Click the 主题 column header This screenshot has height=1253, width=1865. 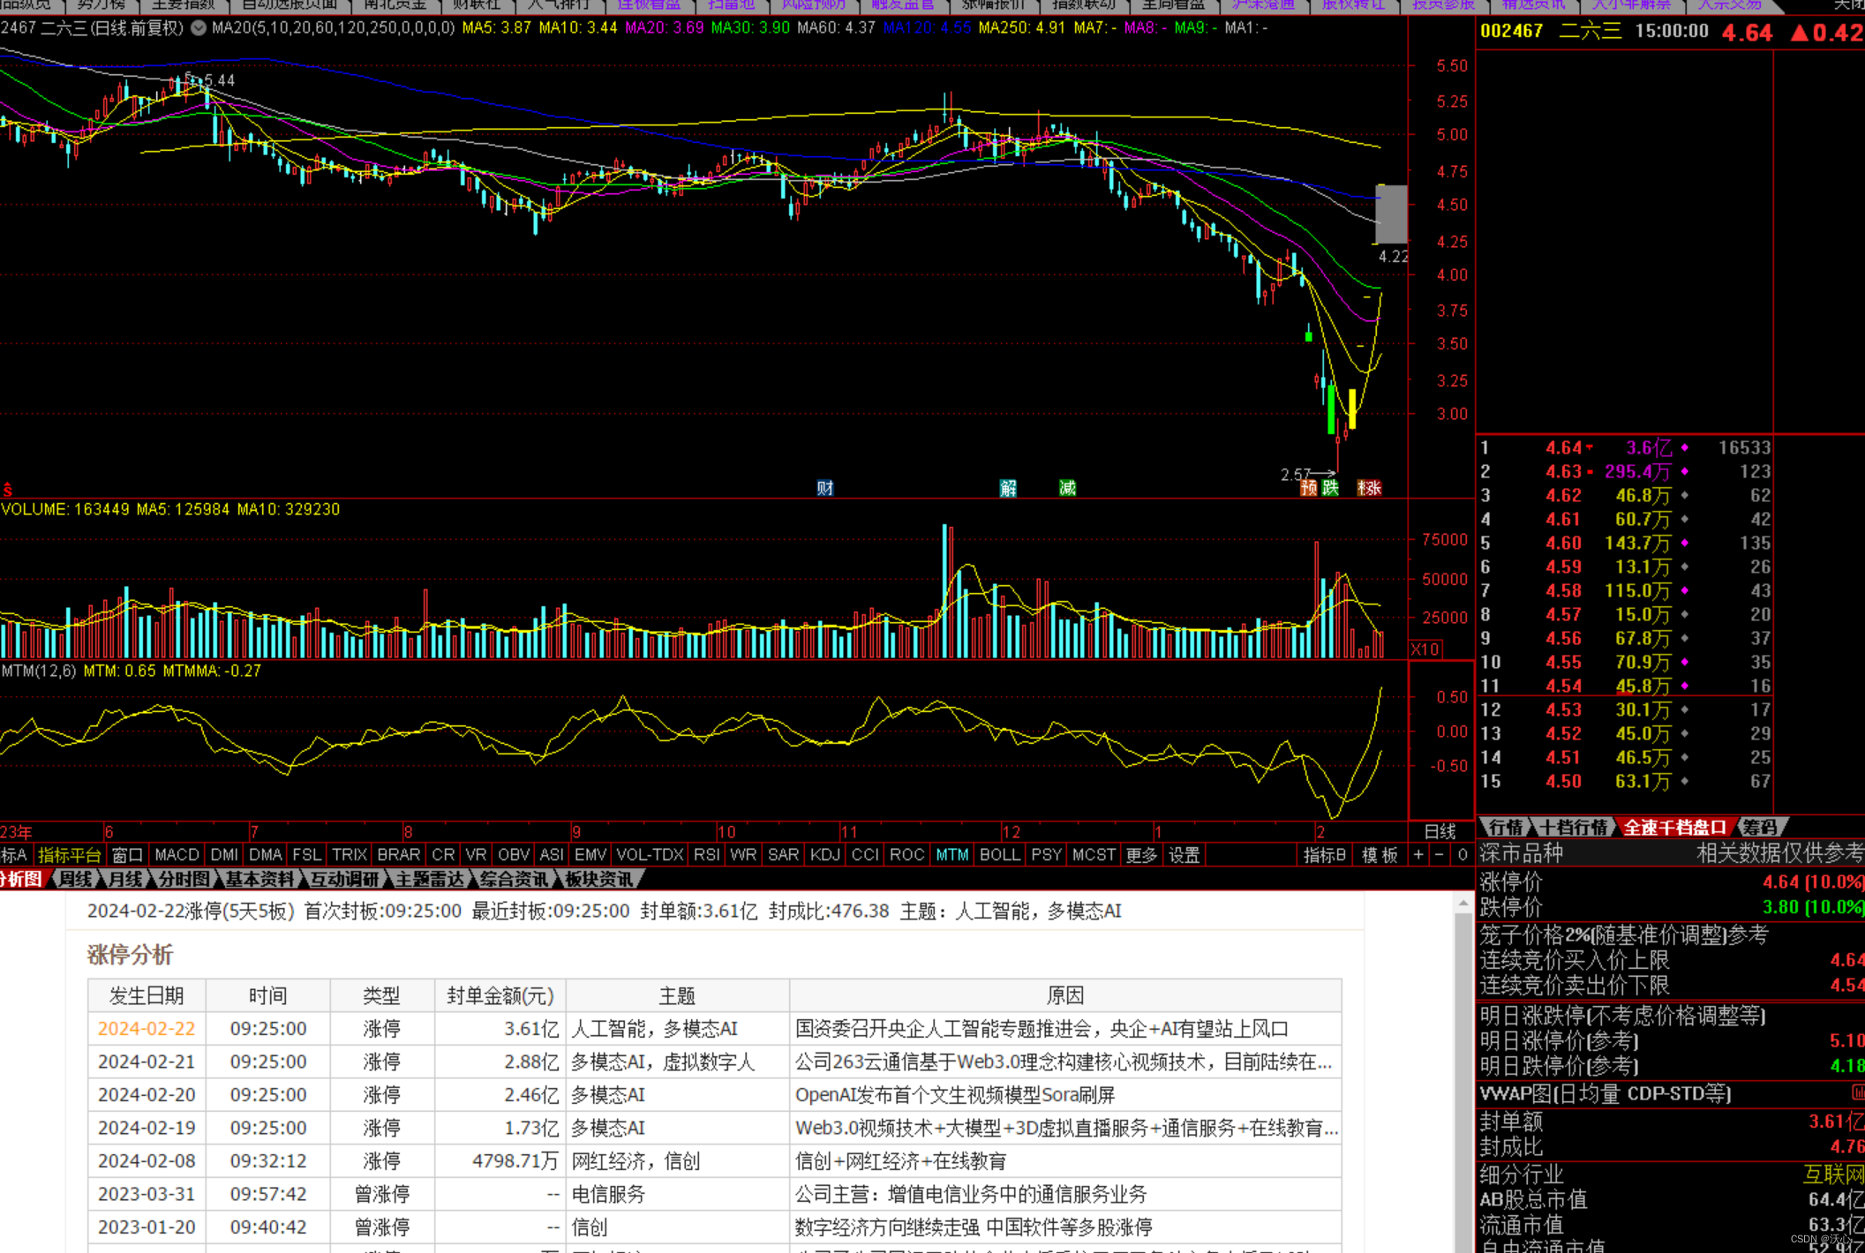tap(677, 995)
